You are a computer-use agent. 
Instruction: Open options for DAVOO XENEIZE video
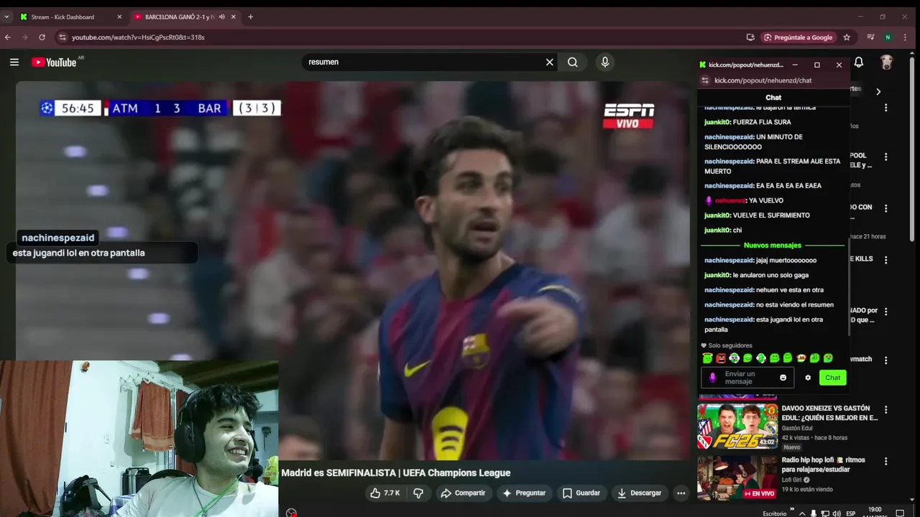[x=885, y=409]
